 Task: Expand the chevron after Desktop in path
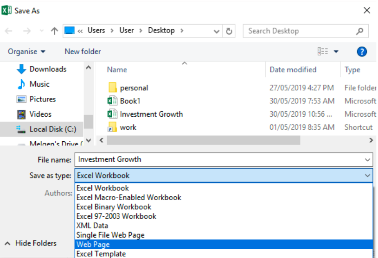click(182, 31)
